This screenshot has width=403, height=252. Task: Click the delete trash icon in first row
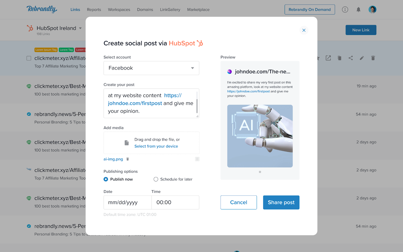pos(373,58)
